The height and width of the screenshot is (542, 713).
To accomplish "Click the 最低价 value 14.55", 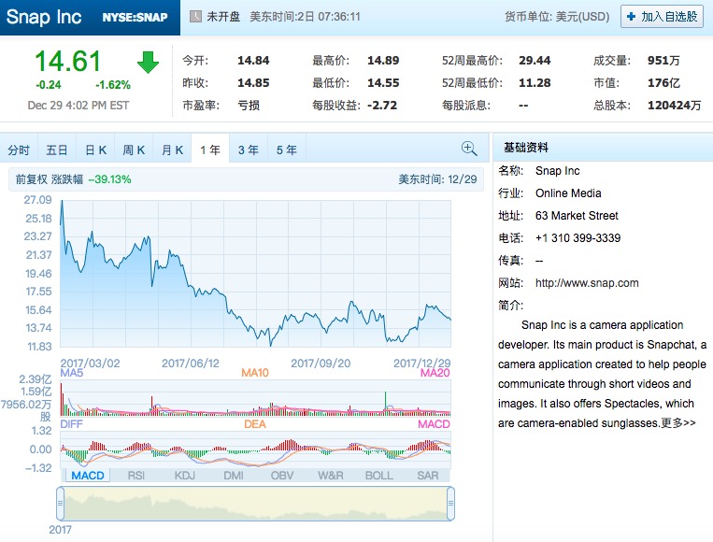I will [x=383, y=83].
